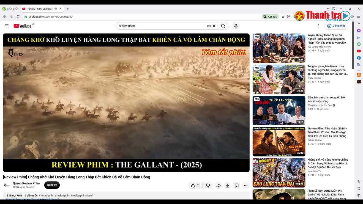Open the Tiêu Nhân (2026) review thumbnail
This screenshot has height=204, width=363.
(x=279, y=142)
